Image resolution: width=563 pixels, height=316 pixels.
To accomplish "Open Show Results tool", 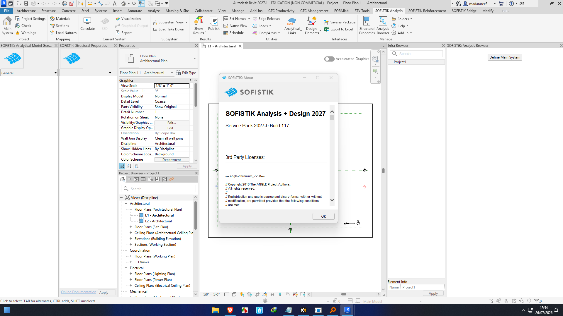I will (199, 25).
